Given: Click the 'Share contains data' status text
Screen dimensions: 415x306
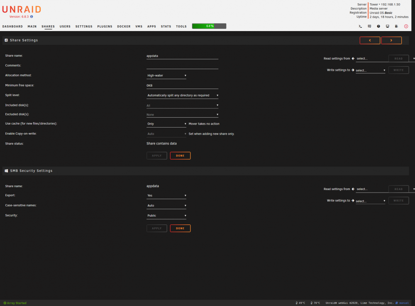Looking at the screenshot, I should 161,144.
